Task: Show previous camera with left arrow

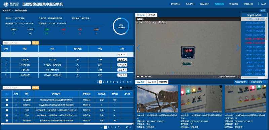Action: click(138, 48)
